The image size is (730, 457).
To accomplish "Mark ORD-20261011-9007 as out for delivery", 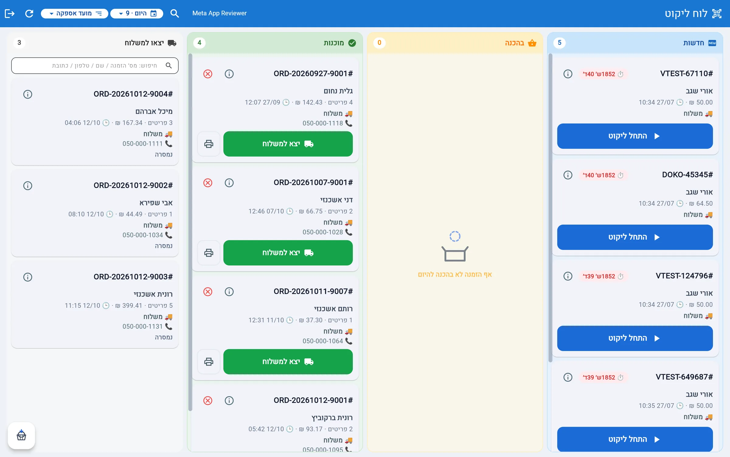I will 288,362.
